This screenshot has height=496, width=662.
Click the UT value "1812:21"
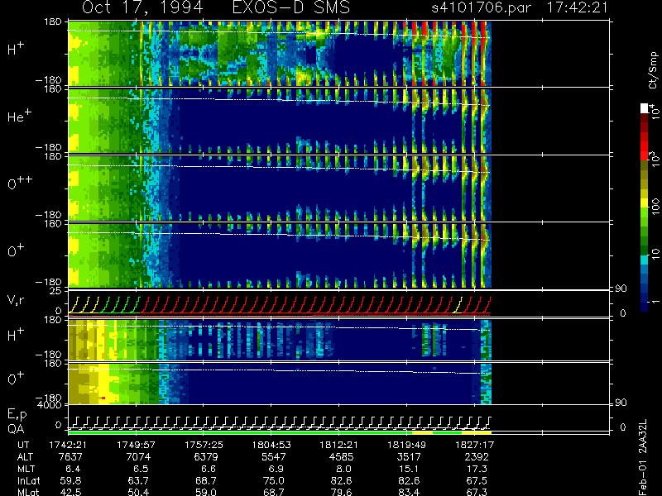click(x=339, y=445)
